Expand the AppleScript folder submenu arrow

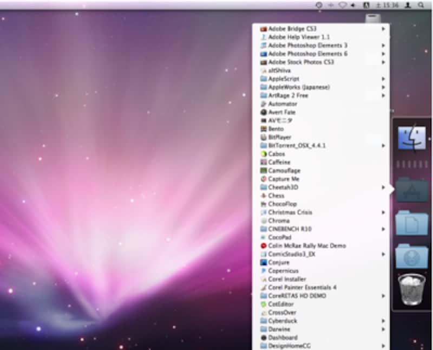[383, 79]
